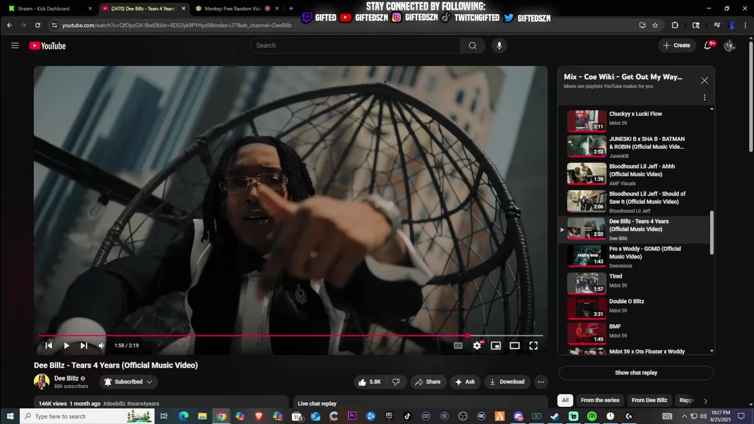
Task: Click the Create button
Action: pos(677,45)
